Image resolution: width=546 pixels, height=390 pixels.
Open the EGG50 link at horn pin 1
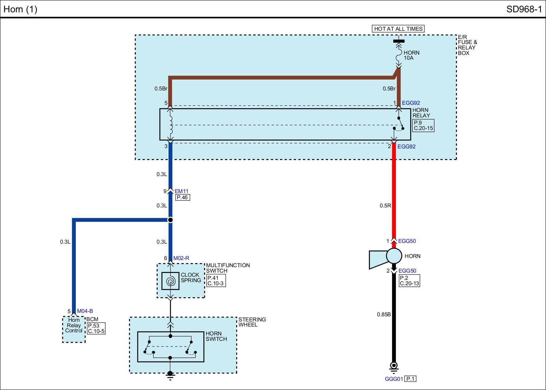point(407,241)
